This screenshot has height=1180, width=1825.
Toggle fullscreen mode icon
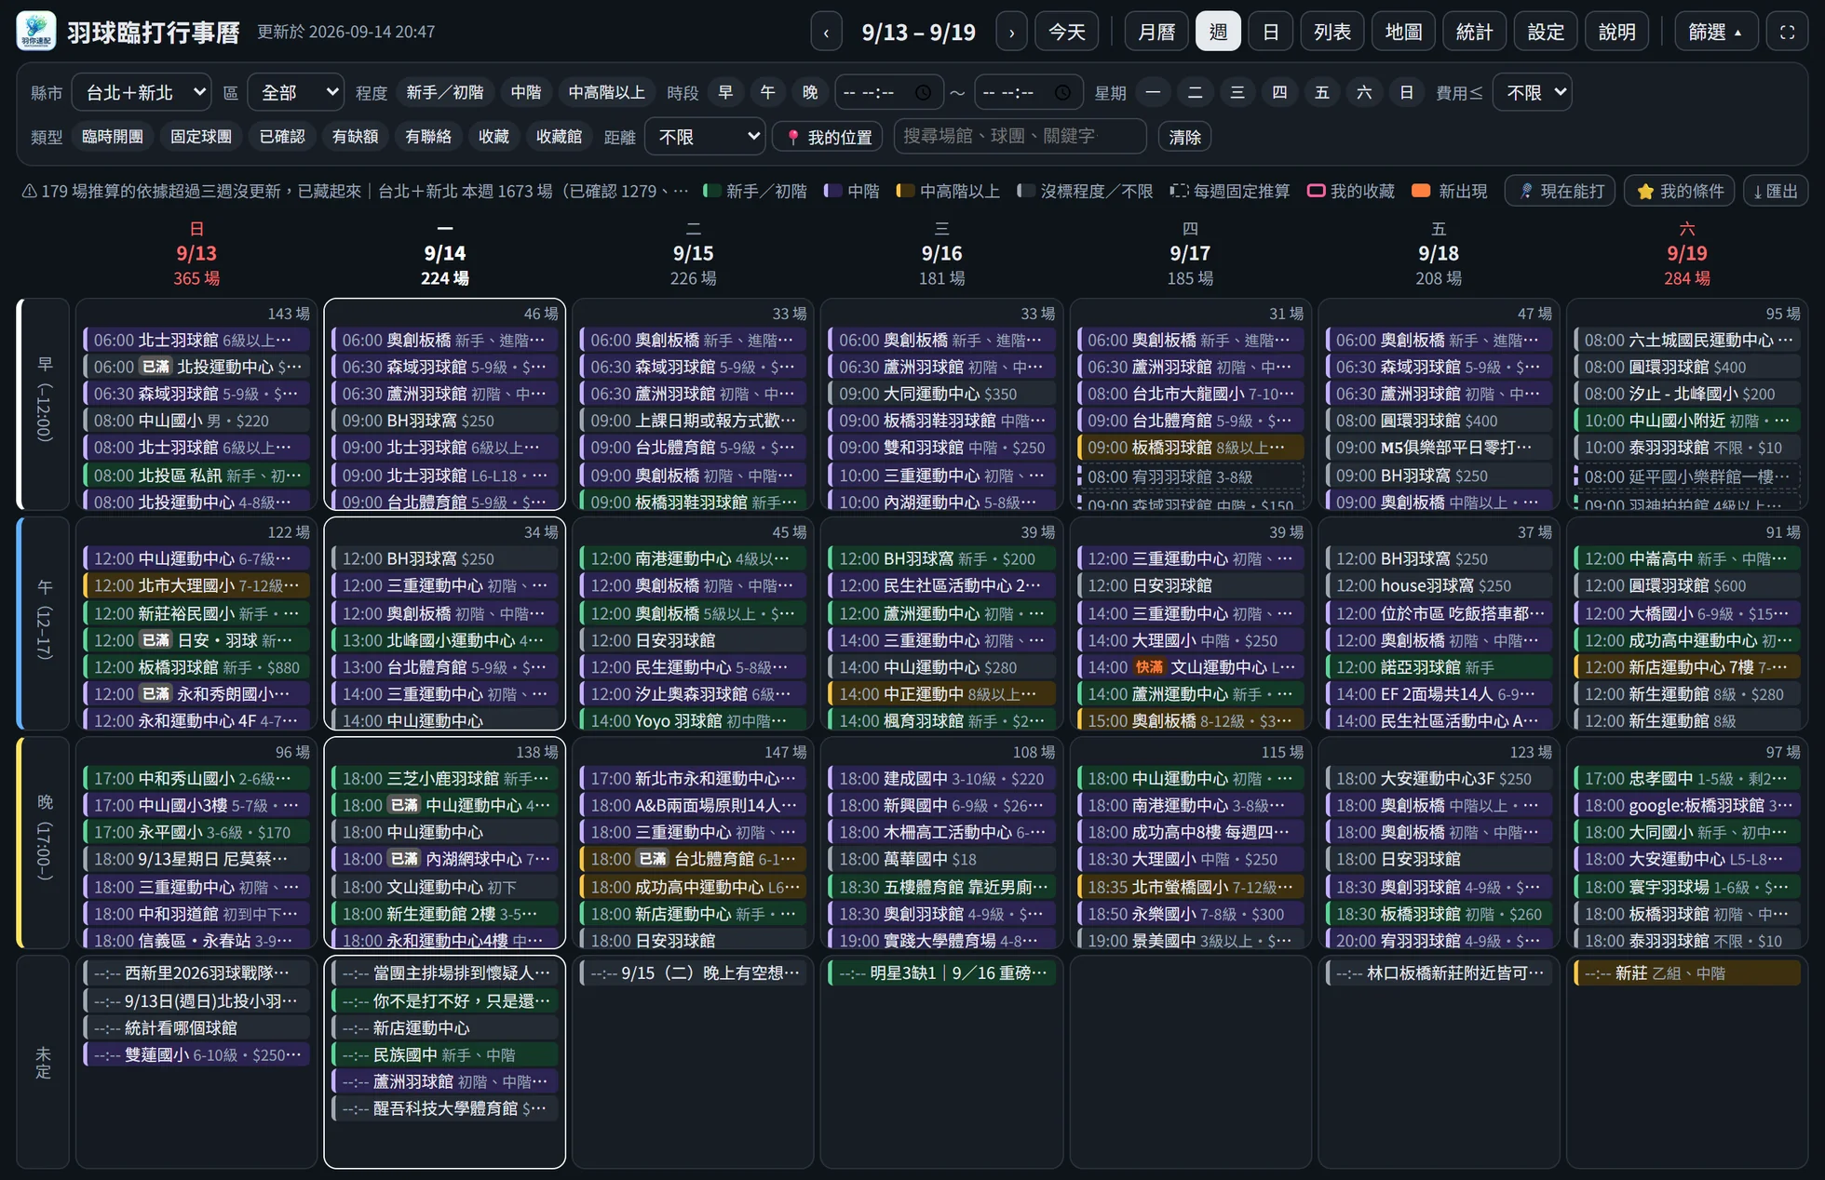point(1787,32)
